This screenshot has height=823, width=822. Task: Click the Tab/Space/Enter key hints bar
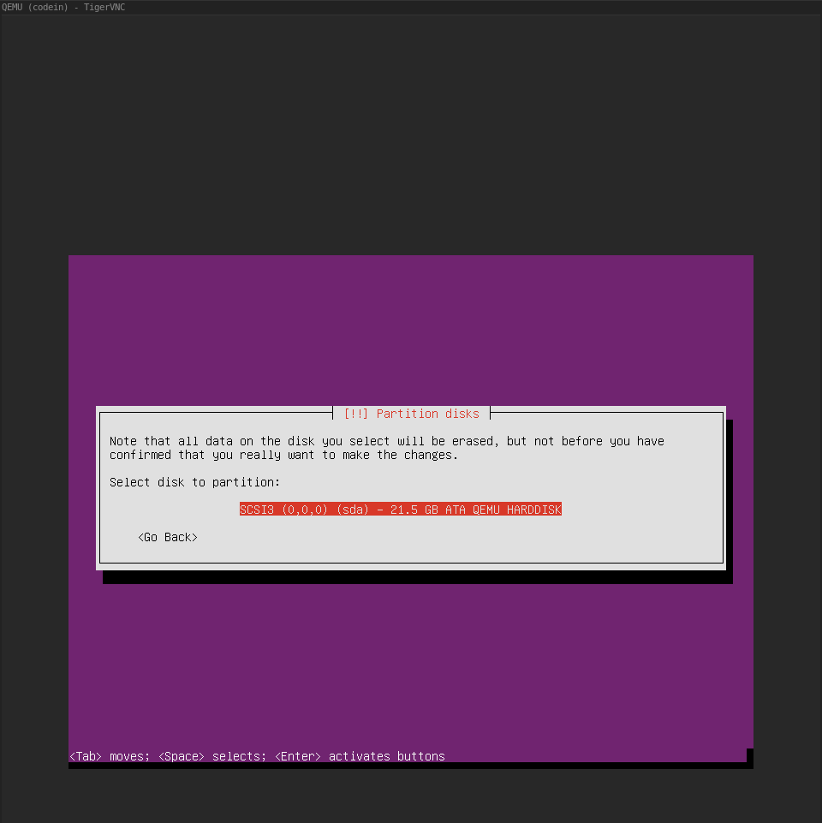click(257, 756)
